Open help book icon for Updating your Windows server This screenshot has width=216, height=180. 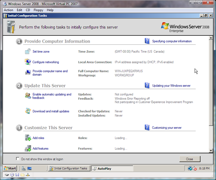click(x=147, y=85)
